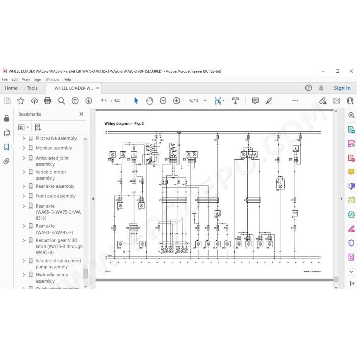The width and height of the screenshot is (357, 357).
Task: Add a comment sticky note
Action: [255, 100]
